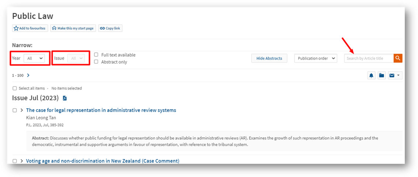Viewport: 418px width, 177px height.
Task: Expand the legal representation article chevron
Action: click(22, 110)
